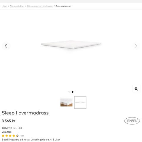Open Alle senger og madrasser breadcrumb
Viewport: 142px width, 142px height.
(x=40, y=6)
